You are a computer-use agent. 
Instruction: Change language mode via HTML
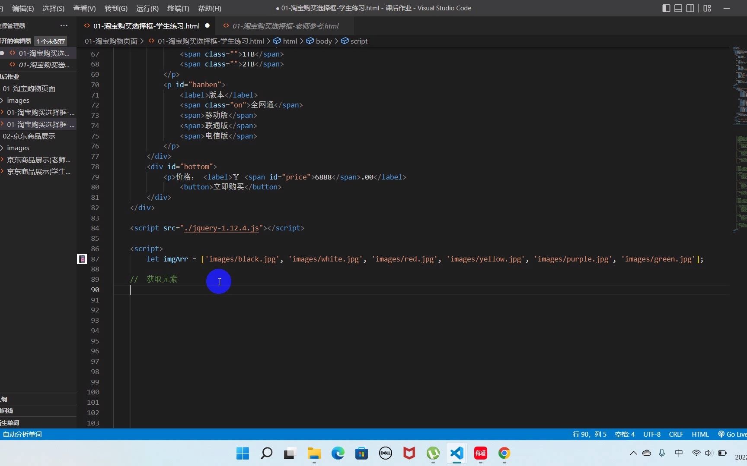click(x=700, y=434)
